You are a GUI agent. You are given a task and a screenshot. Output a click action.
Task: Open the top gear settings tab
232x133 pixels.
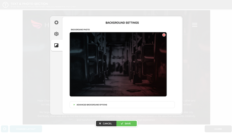click(x=56, y=23)
